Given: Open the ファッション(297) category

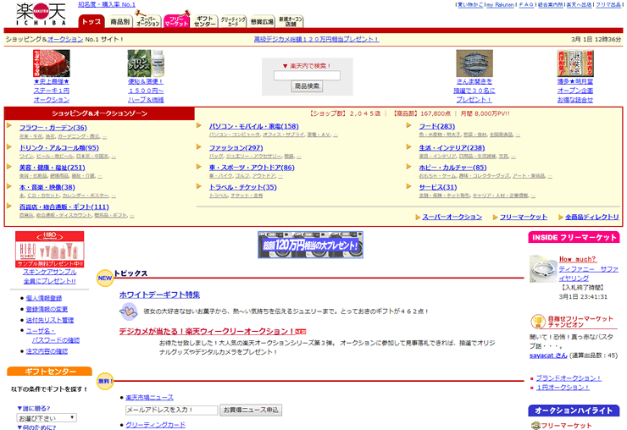Looking at the screenshot, I should pos(236,148).
